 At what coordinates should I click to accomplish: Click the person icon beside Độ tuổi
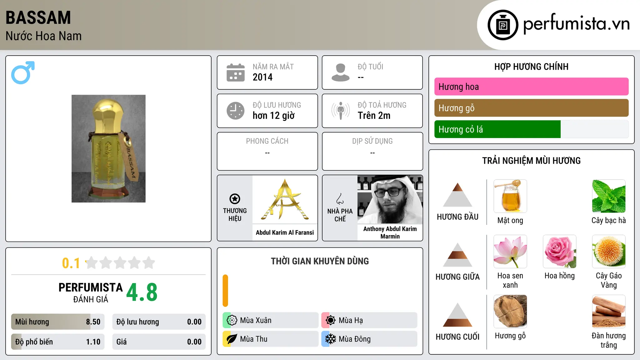(341, 72)
